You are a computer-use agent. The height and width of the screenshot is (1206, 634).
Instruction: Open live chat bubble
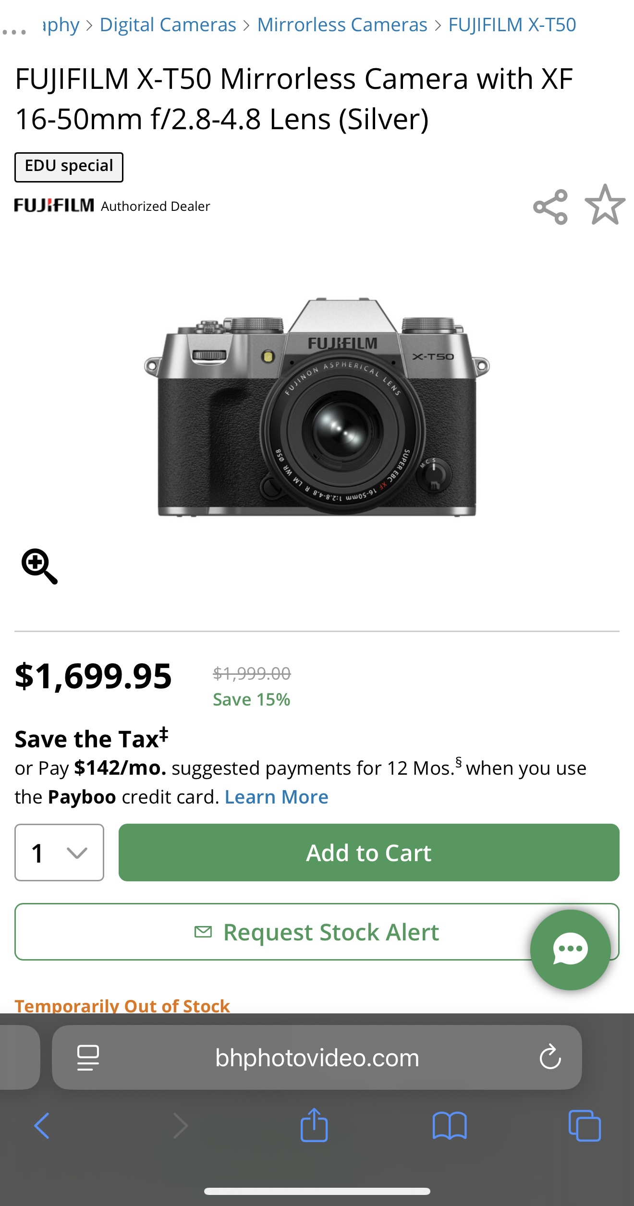570,950
